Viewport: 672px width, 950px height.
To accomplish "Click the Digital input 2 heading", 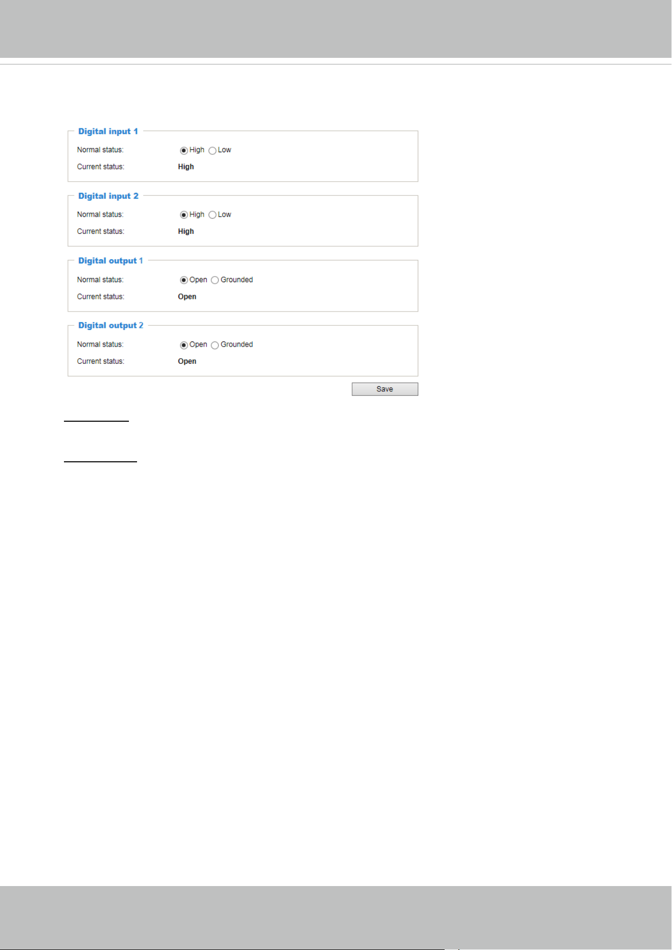I will pyautogui.click(x=108, y=196).
